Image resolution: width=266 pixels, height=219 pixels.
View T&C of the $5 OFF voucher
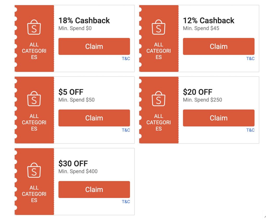pos(126,130)
